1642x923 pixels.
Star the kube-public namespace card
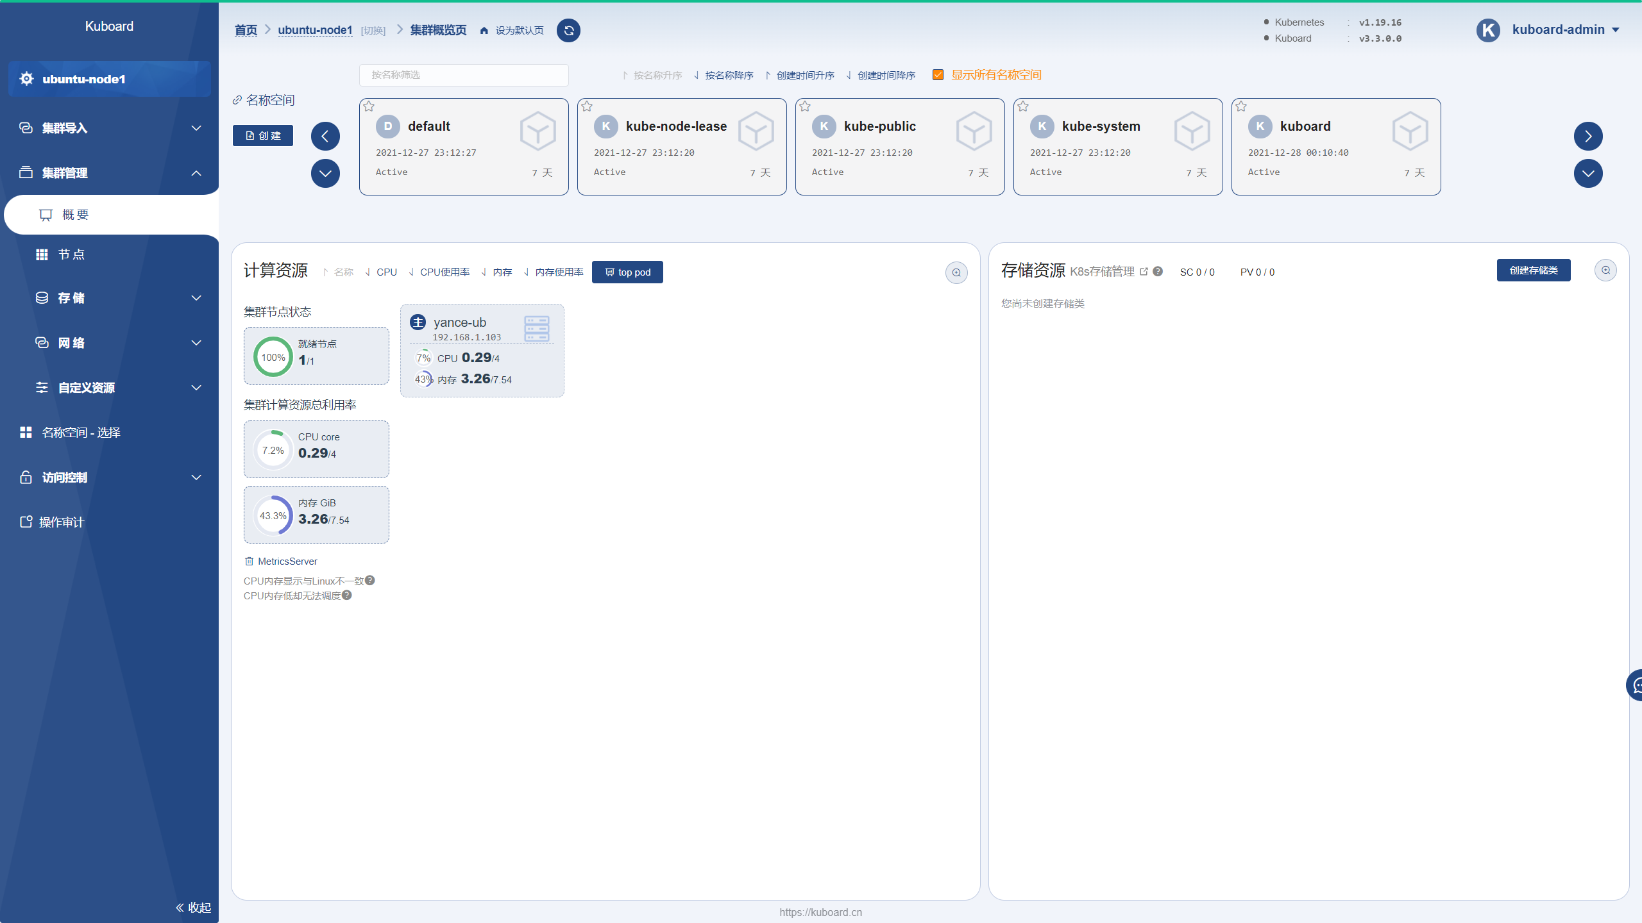tap(805, 106)
